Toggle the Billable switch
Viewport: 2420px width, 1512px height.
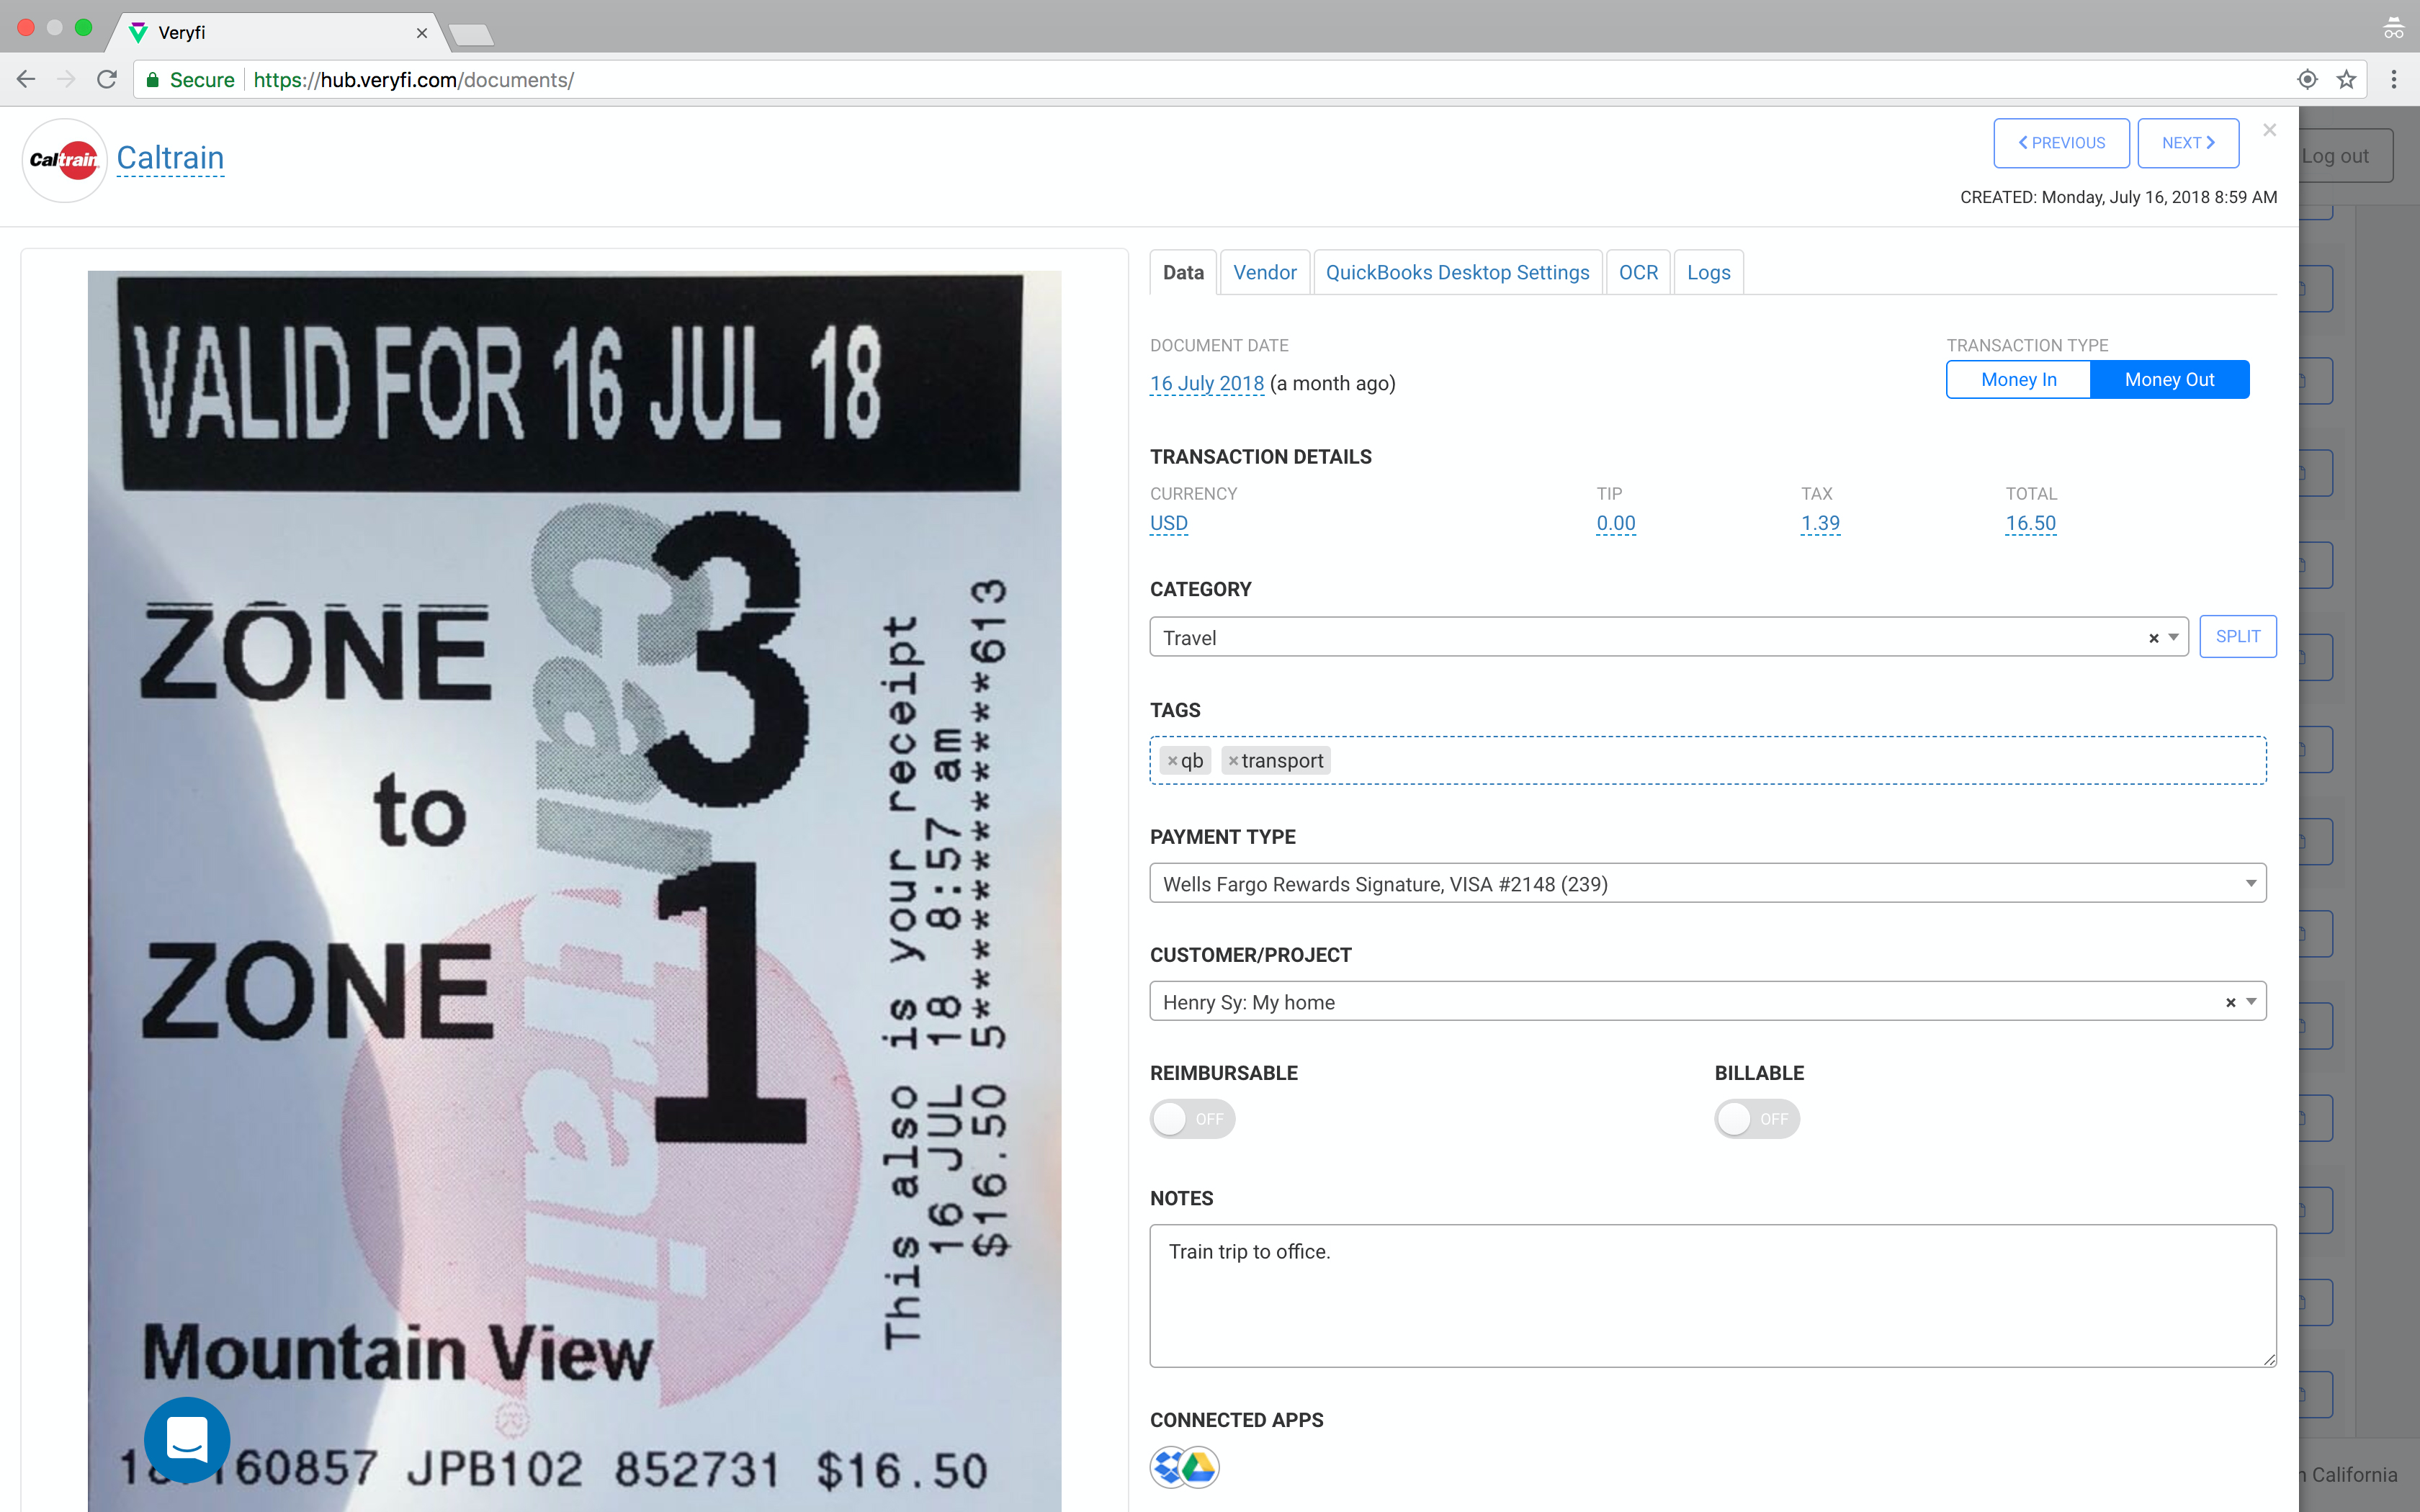[x=1756, y=1118]
